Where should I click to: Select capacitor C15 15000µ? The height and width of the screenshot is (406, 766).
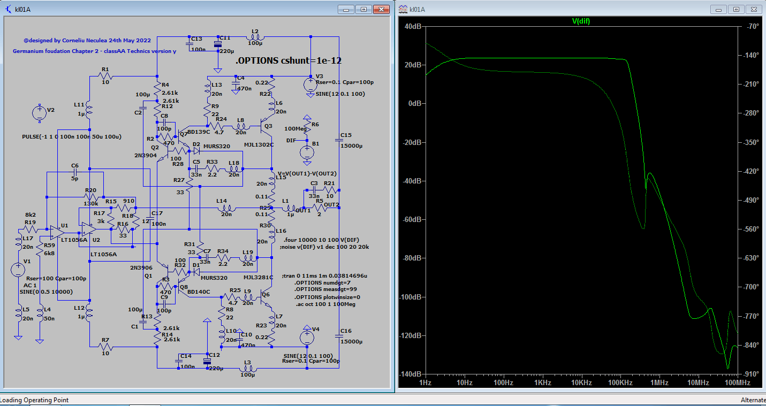click(339, 140)
